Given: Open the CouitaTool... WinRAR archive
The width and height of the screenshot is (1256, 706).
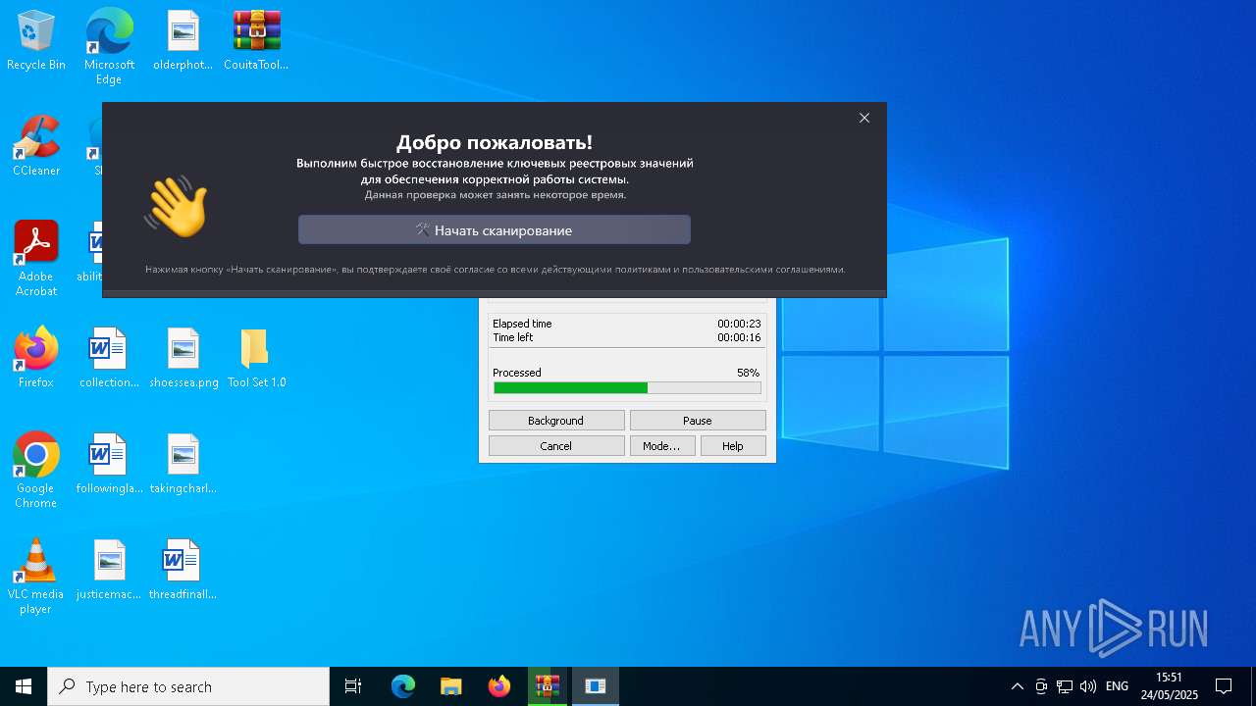Looking at the screenshot, I should pos(256,41).
